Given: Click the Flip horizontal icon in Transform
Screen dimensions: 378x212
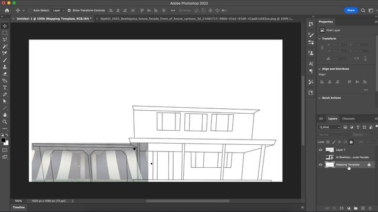Looking at the screenshot, I should tap(357, 58).
